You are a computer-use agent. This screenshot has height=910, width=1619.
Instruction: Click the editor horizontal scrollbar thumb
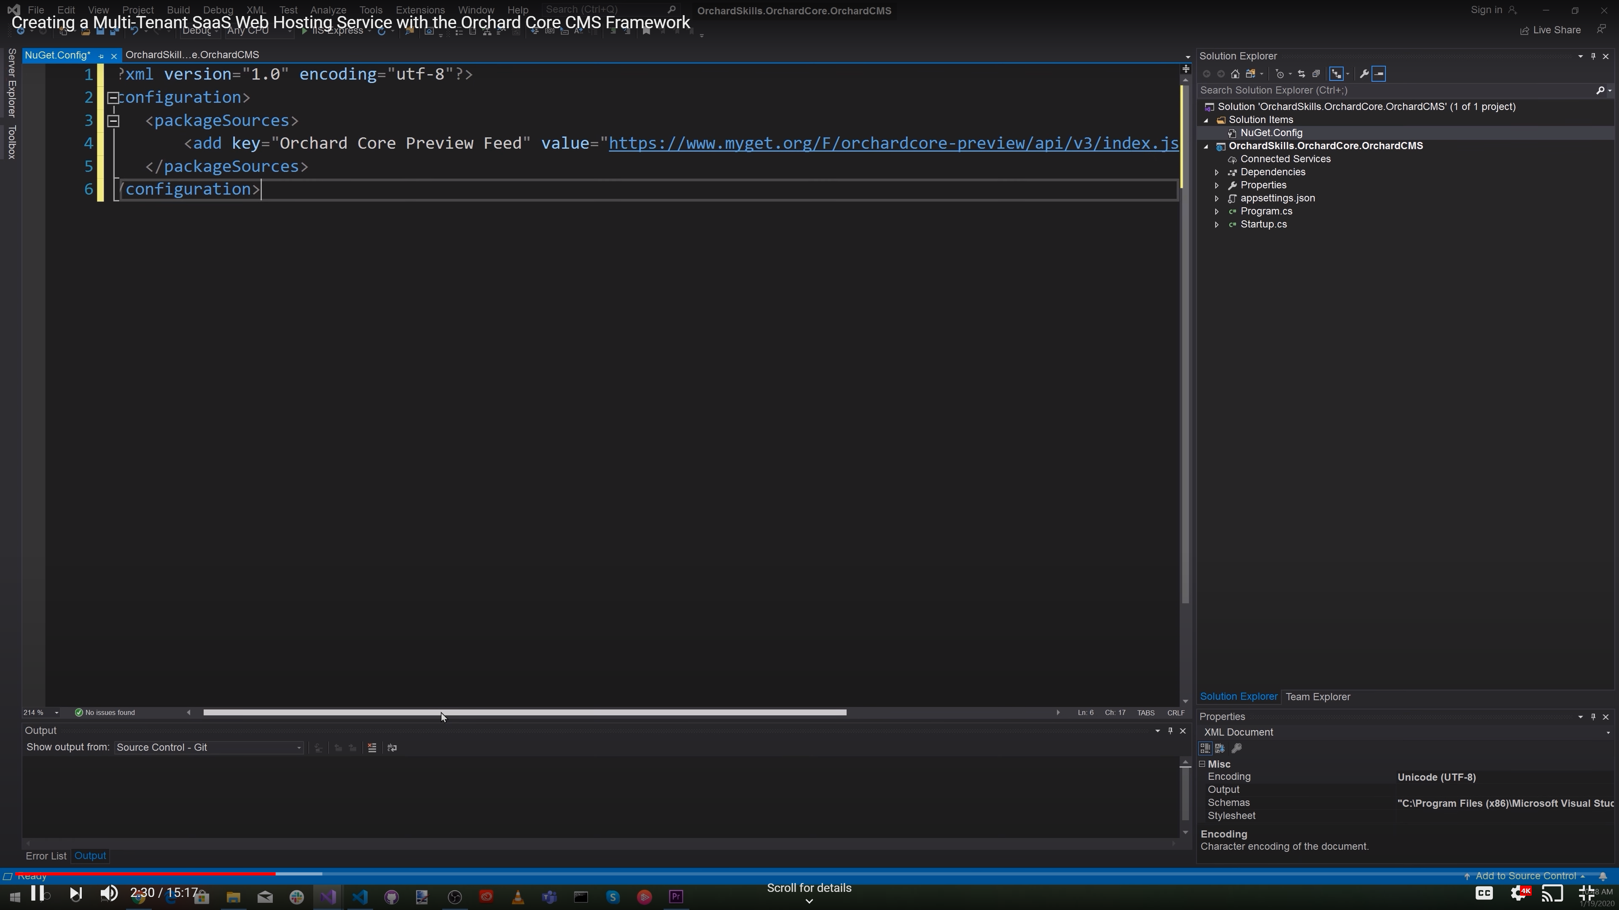coord(525,713)
